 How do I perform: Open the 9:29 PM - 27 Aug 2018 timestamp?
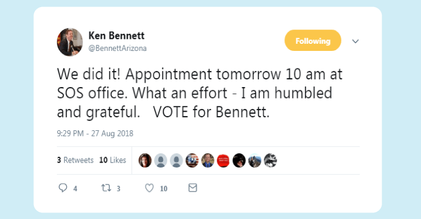(95, 133)
